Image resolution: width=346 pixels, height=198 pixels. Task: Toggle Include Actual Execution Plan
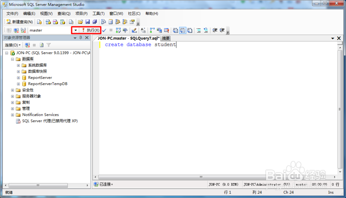(152, 30)
